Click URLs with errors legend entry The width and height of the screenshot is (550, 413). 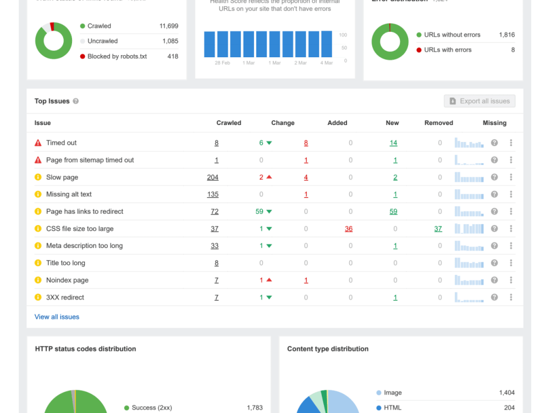pyautogui.click(x=465, y=50)
